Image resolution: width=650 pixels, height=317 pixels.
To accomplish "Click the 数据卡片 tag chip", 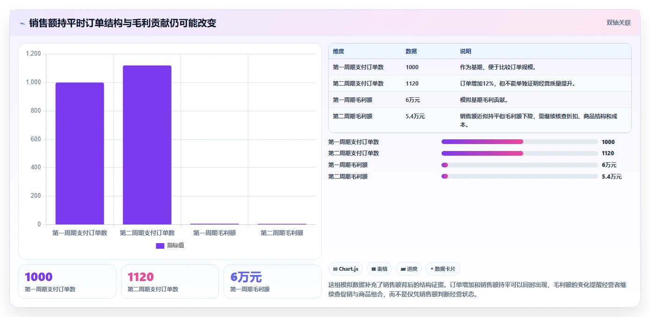I will click(443, 269).
